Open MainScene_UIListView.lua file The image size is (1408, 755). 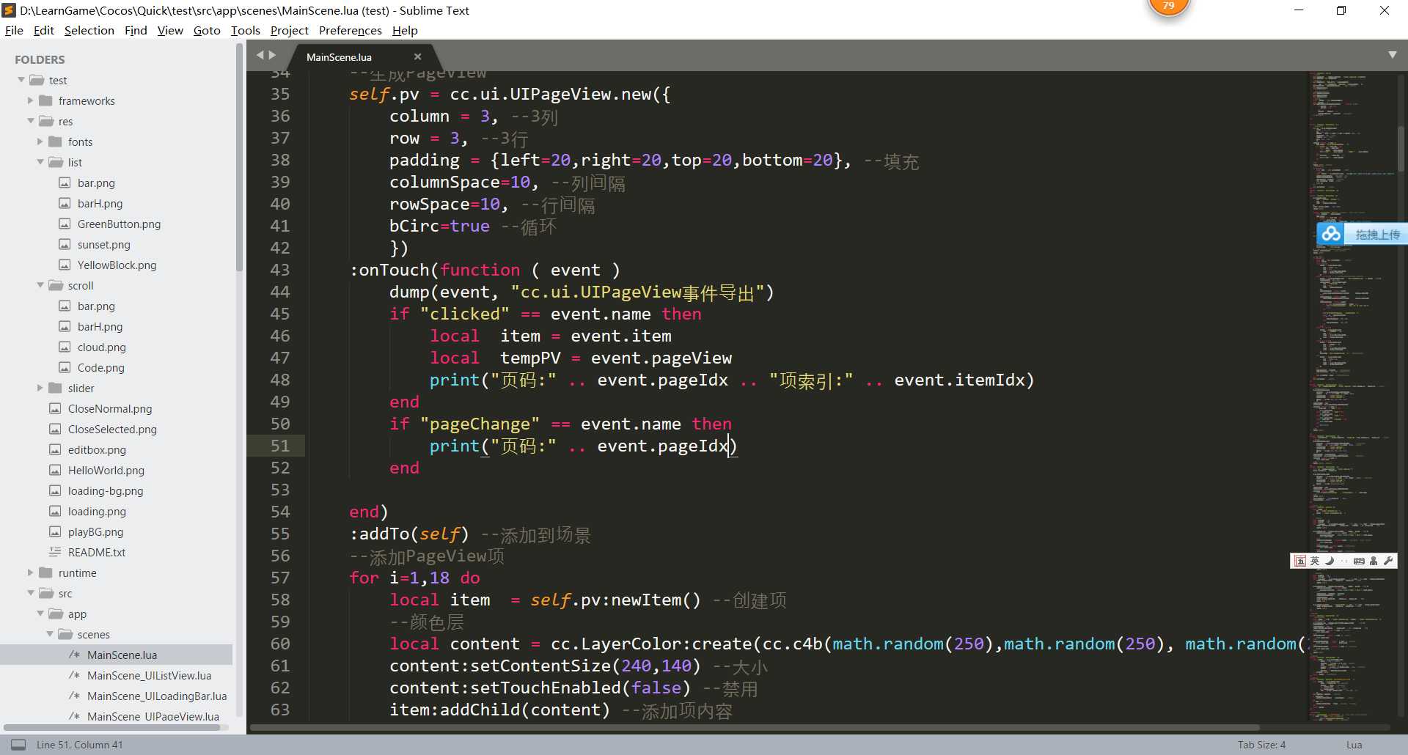click(149, 675)
